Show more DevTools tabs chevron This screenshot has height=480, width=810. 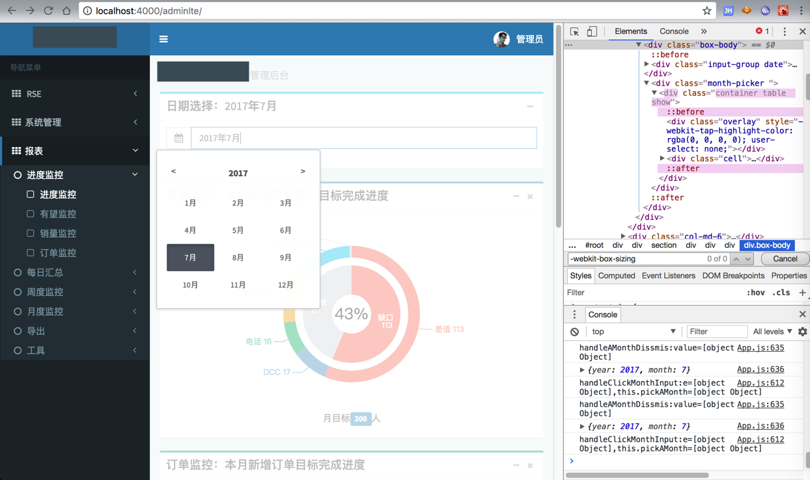pos(704,31)
